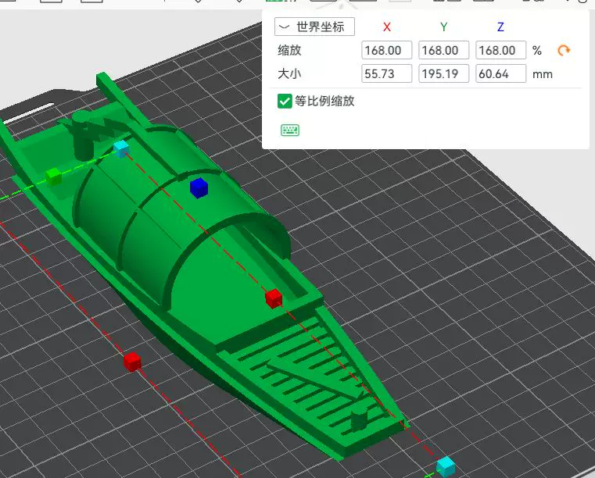595x478 pixels.
Task: Select the red handle on the boat deck
Action: [x=274, y=298]
